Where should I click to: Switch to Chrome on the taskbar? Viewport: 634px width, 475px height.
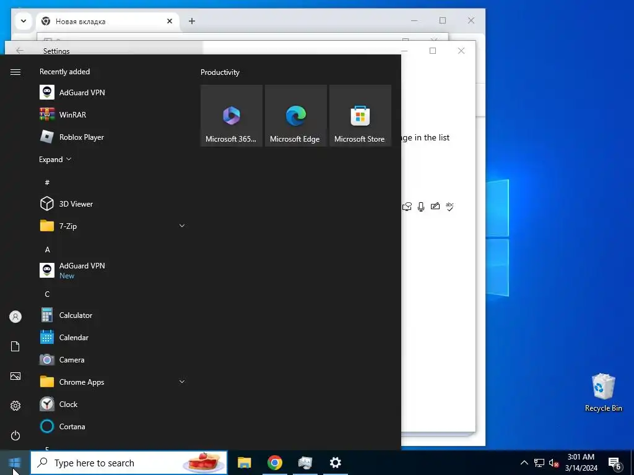(274, 463)
